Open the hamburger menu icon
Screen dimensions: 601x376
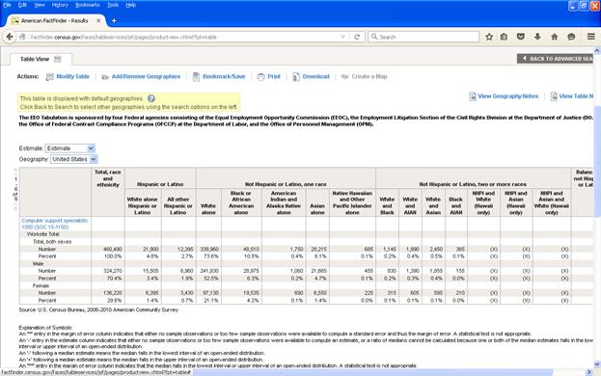click(591, 37)
